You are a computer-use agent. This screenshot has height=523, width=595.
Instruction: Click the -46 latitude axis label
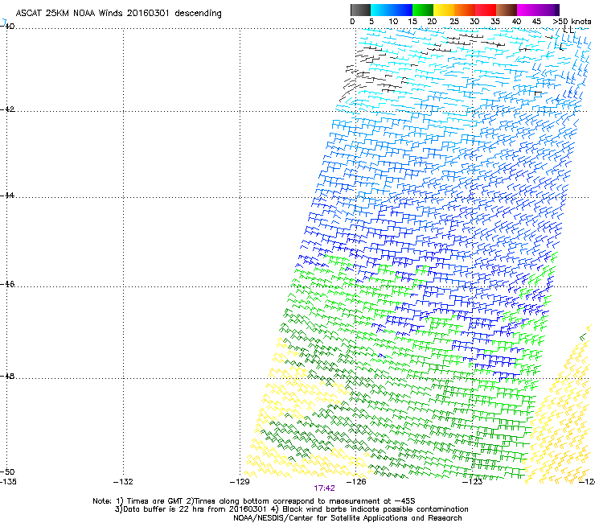click(x=7, y=284)
